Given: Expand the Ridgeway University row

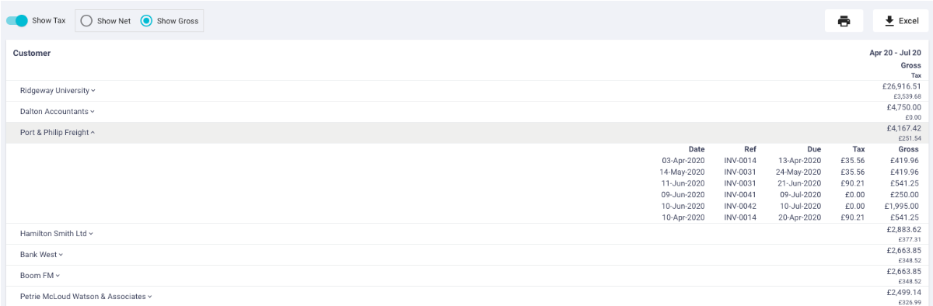Looking at the screenshot, I should (58, 91).
